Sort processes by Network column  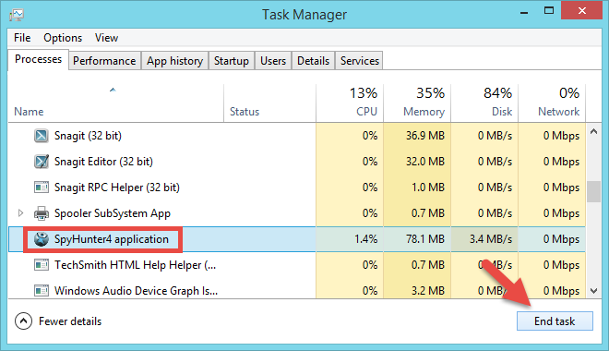pyautogui.click(x=552, y=103)
